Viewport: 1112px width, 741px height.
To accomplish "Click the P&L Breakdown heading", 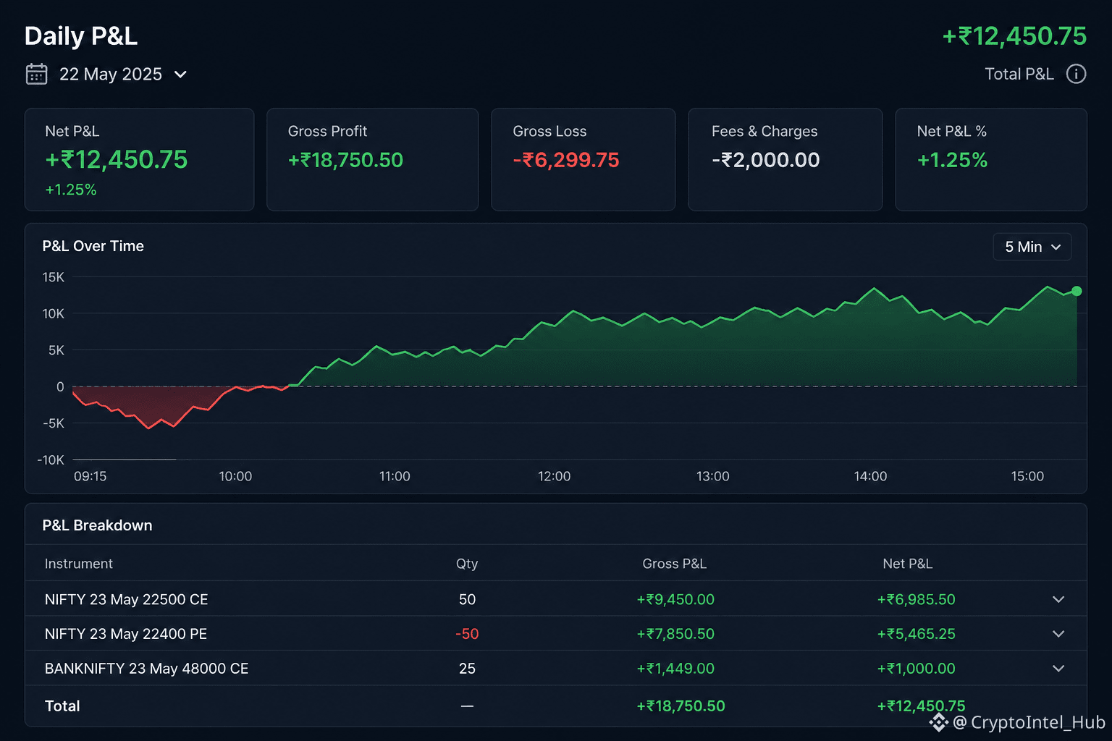I will [97, 525].
